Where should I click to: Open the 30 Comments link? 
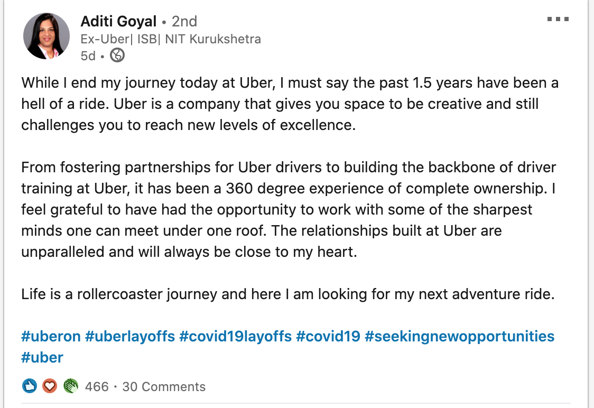tap(164, 386)
